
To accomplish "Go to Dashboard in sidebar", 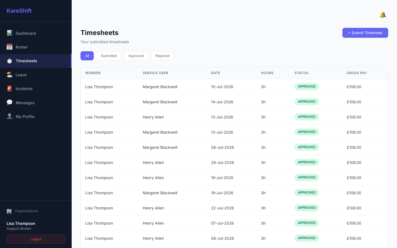I will pos(36,33).
